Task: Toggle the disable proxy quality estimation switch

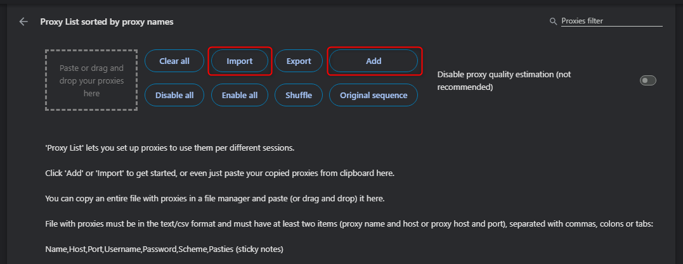Action: tap(647, 80)
